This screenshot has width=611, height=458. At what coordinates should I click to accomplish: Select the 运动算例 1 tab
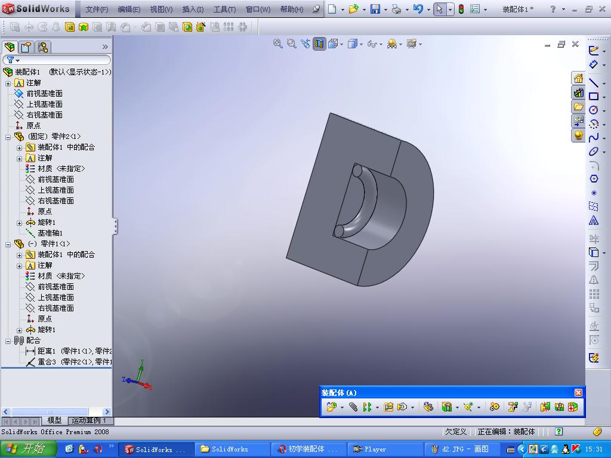90,420
